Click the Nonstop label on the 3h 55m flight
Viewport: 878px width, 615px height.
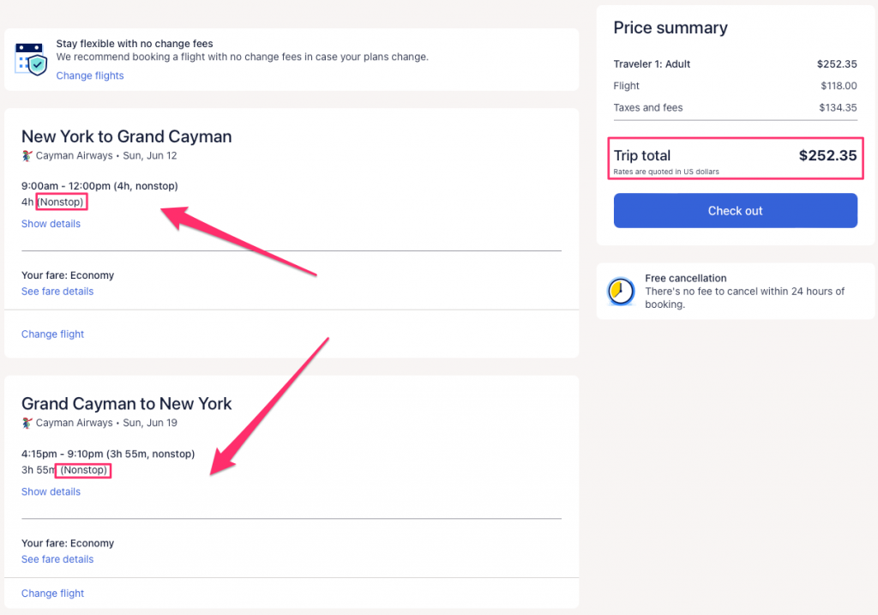coord(84,470)
